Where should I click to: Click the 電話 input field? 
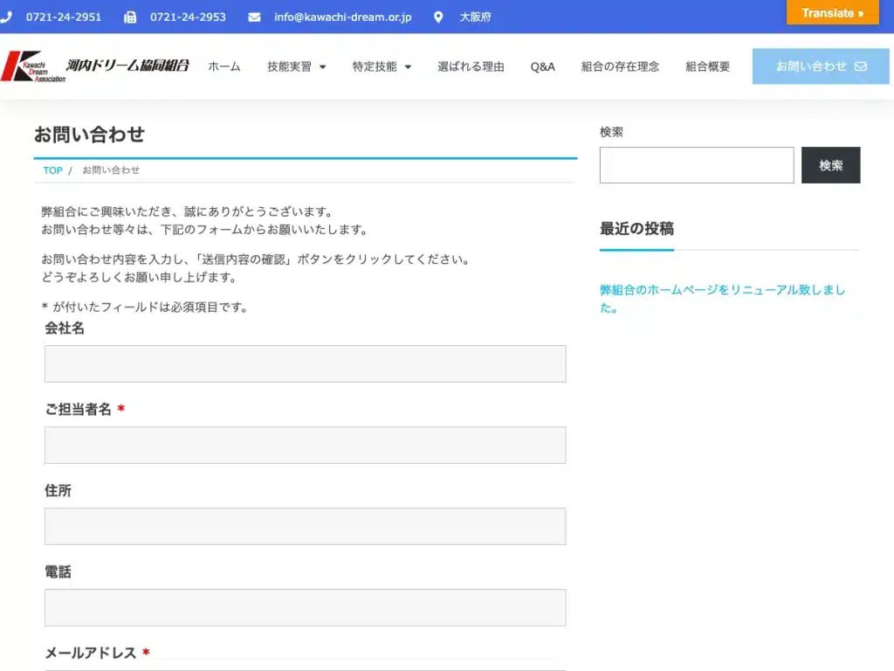click(x=305, y=607)
